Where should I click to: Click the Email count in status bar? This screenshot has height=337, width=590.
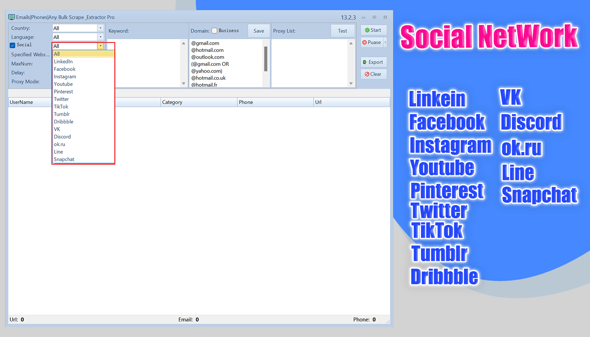pos(197,320)
